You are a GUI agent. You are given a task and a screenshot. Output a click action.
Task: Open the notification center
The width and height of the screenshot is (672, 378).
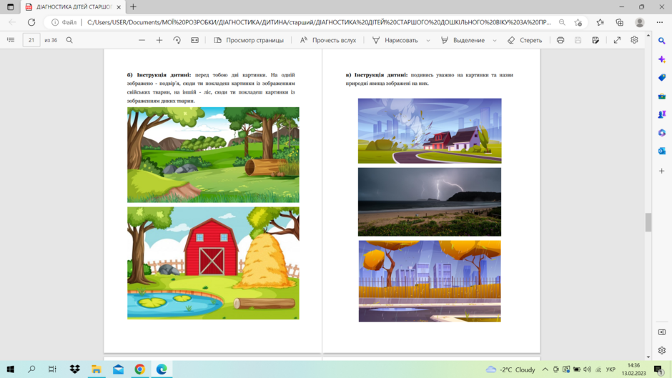pyautogui.click(x=658, y=369)
